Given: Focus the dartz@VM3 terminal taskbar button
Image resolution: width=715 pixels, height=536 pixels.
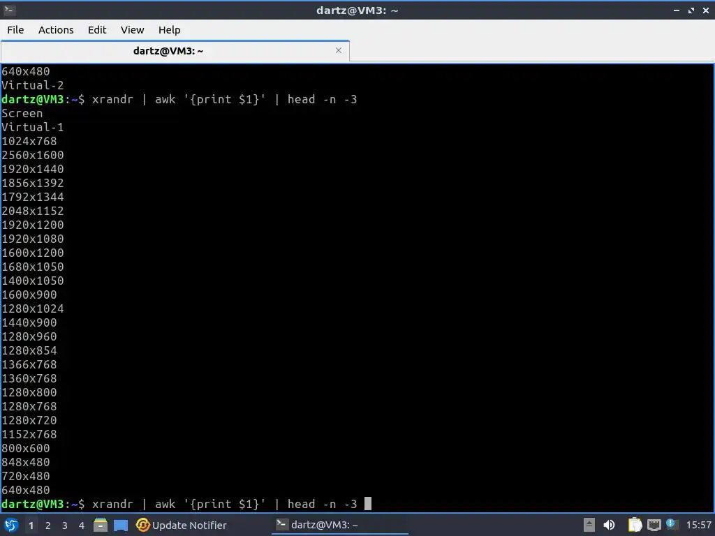Looking at the screenshot, I should 340,525.
